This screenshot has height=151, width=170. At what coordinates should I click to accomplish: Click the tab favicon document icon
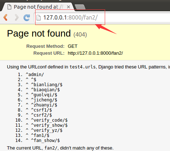click(9, 7)
